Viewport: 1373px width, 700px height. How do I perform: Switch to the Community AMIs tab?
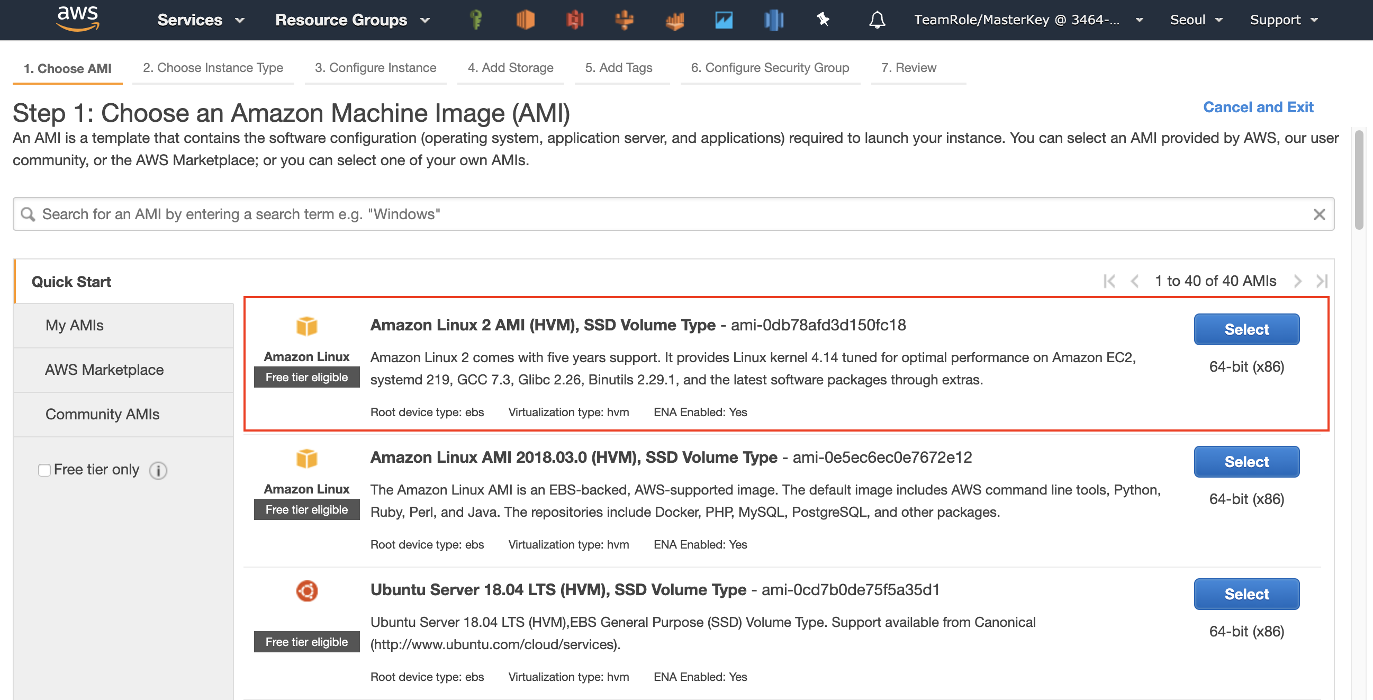click(x=102, y=414)
